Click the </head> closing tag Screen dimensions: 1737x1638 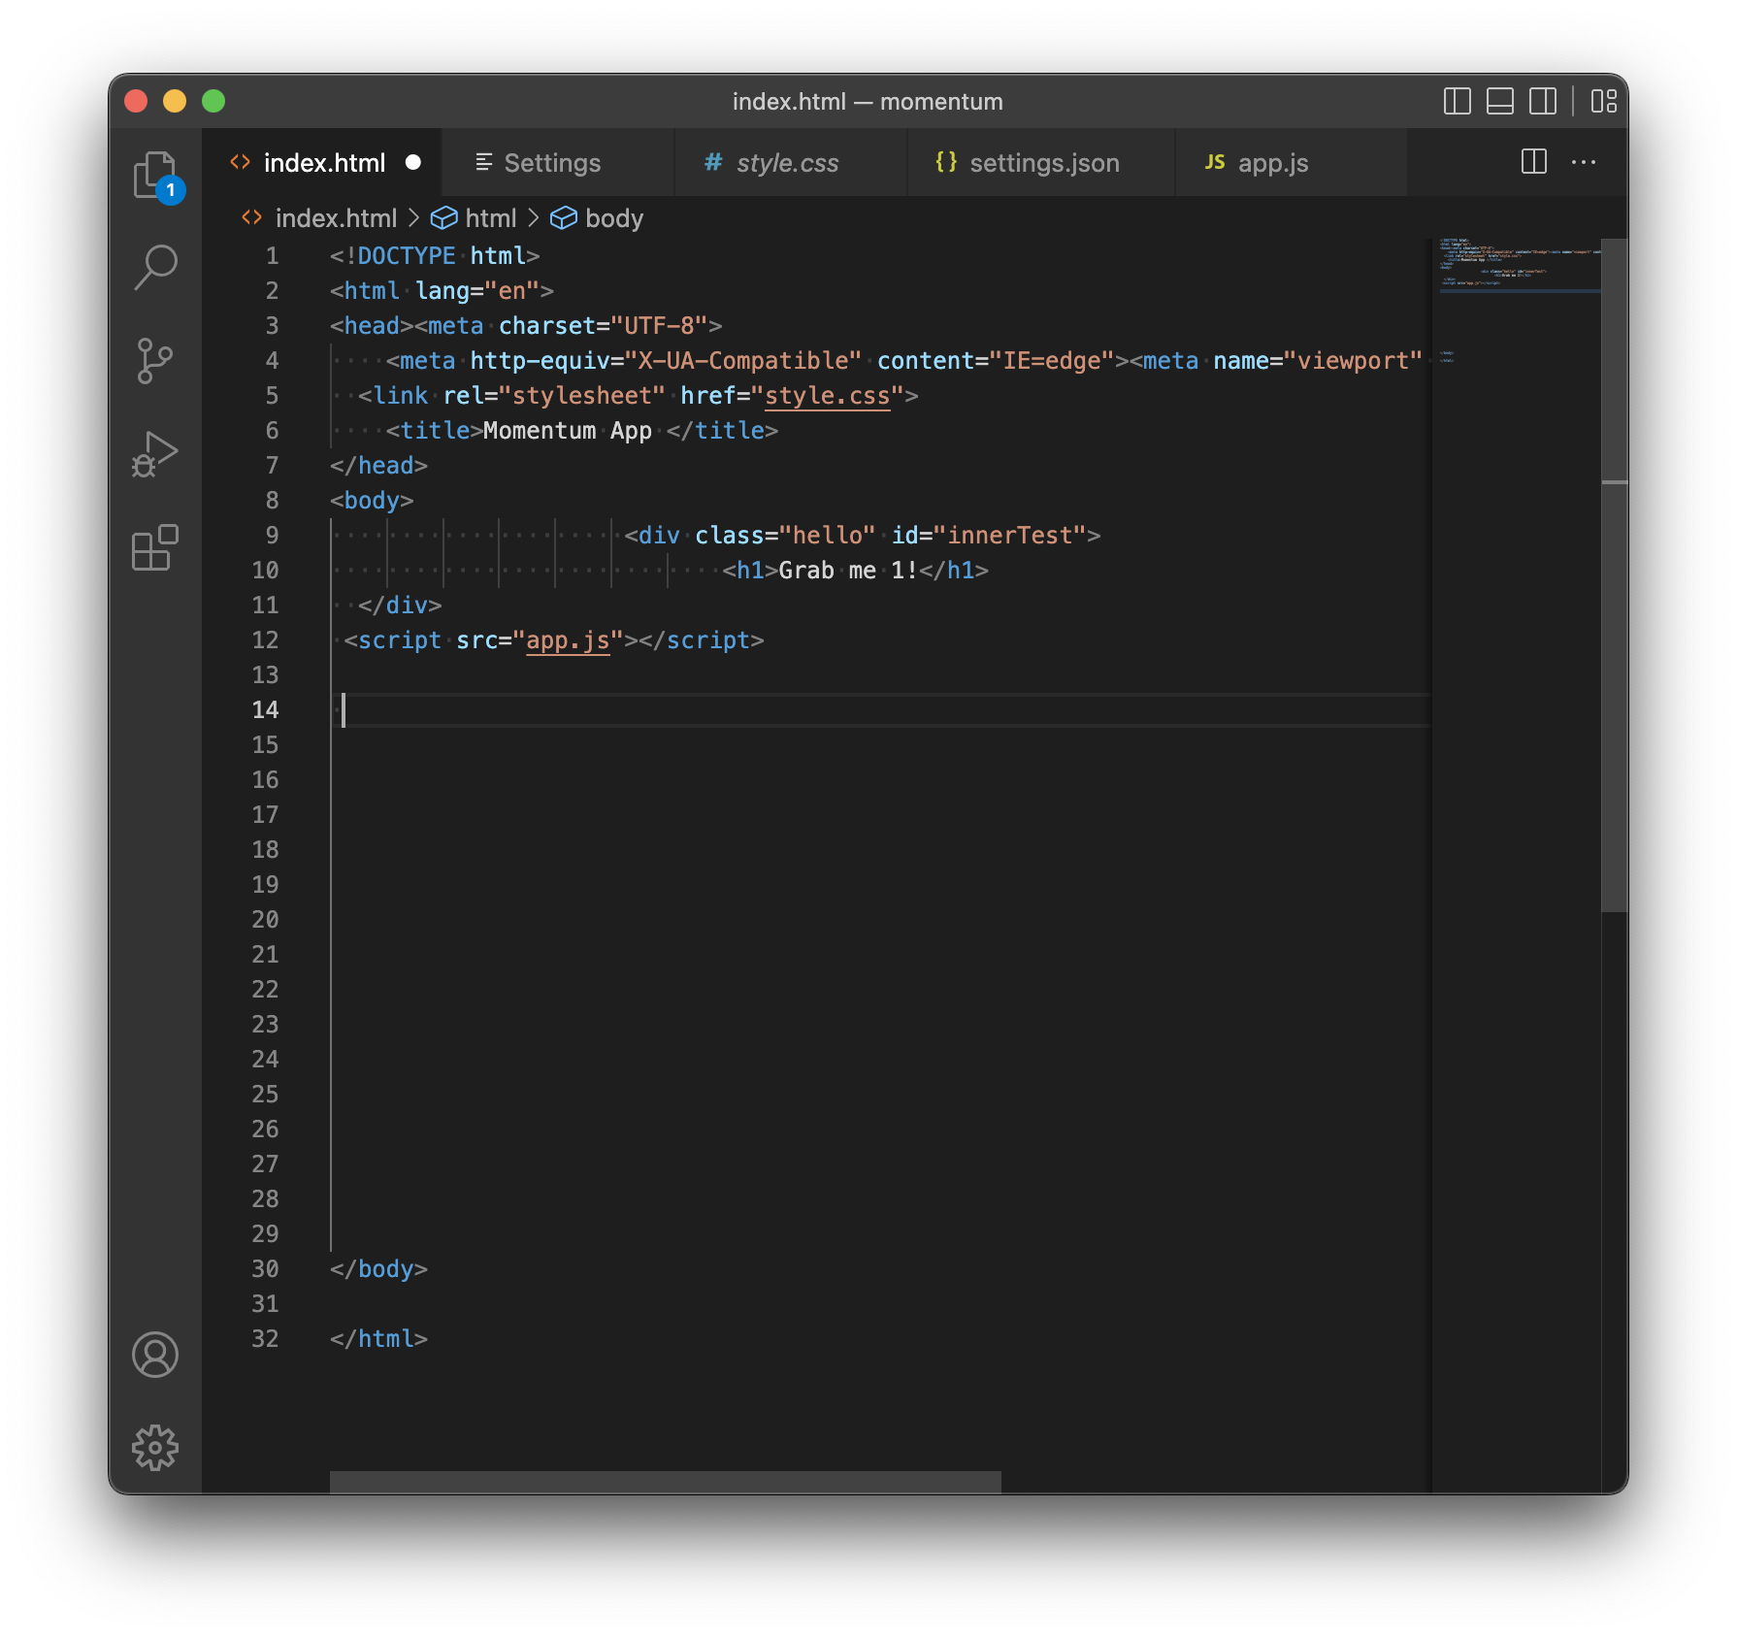[x=378, y=466]
